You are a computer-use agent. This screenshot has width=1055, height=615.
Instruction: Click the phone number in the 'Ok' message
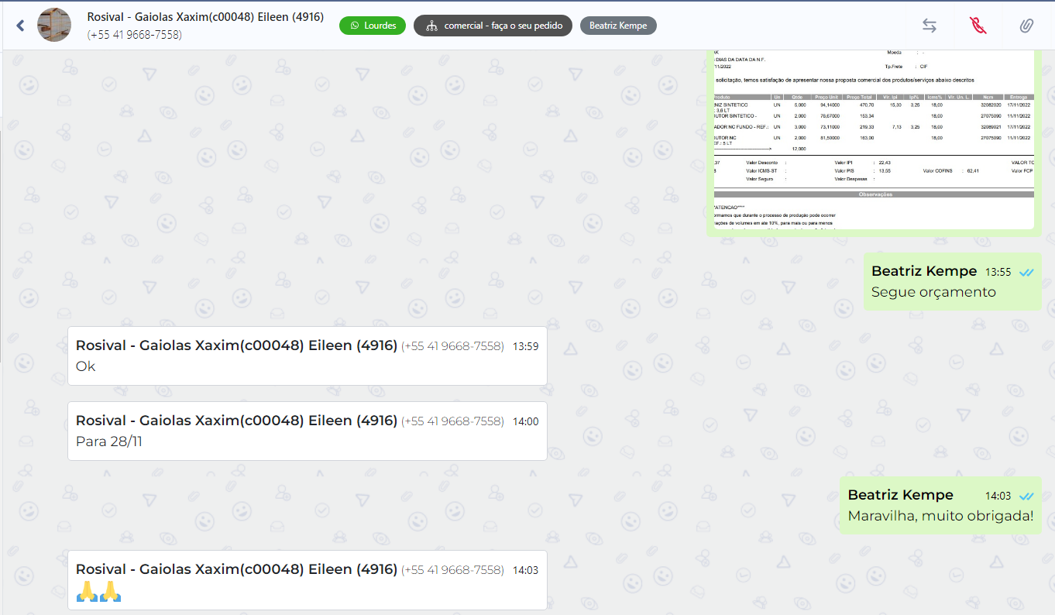pos(452,346)
